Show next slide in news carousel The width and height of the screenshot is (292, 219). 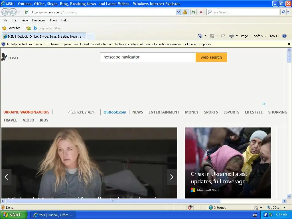172,177
